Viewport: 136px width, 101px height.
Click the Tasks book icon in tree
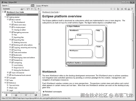(7, 80)
